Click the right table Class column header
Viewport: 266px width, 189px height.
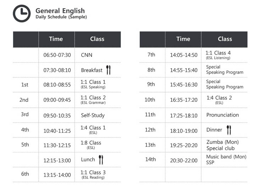(225, 39)
